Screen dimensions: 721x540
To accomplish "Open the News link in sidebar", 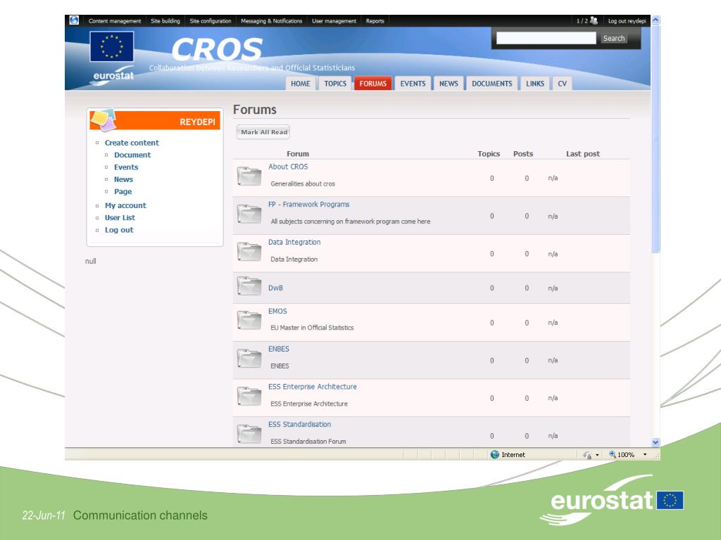I will point(123,179).
